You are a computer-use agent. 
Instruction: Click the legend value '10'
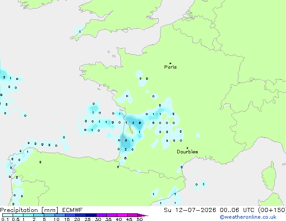point(56,219)
